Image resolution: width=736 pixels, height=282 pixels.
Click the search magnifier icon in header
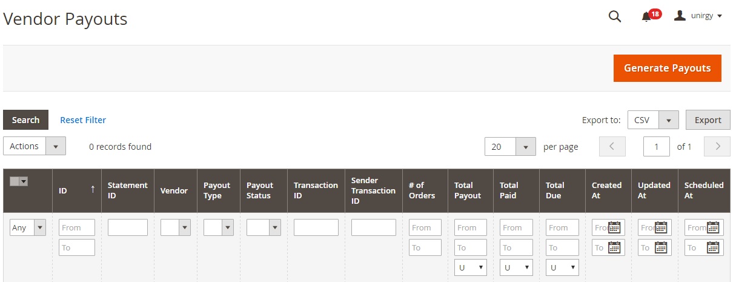tap(614, 17)
